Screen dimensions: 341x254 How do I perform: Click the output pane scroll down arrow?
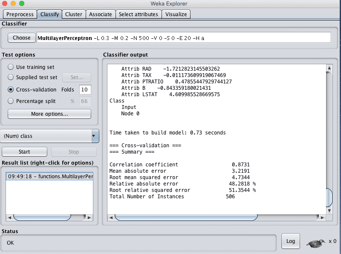tap(329, 211)
